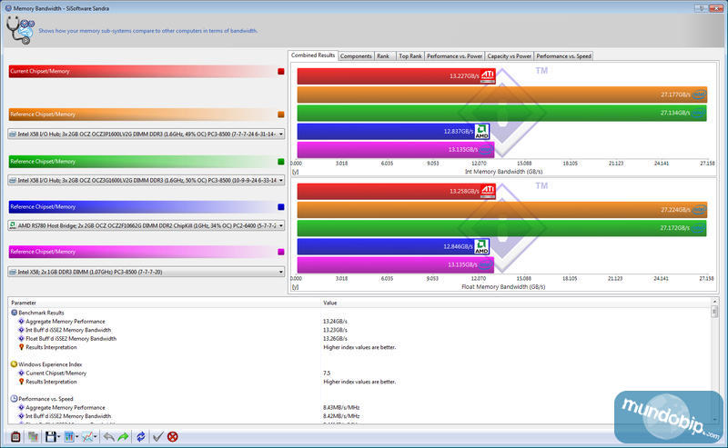Switch to the Combined Results tab
Viewport: 728px width, 448px height.
(x=313, y=55)
